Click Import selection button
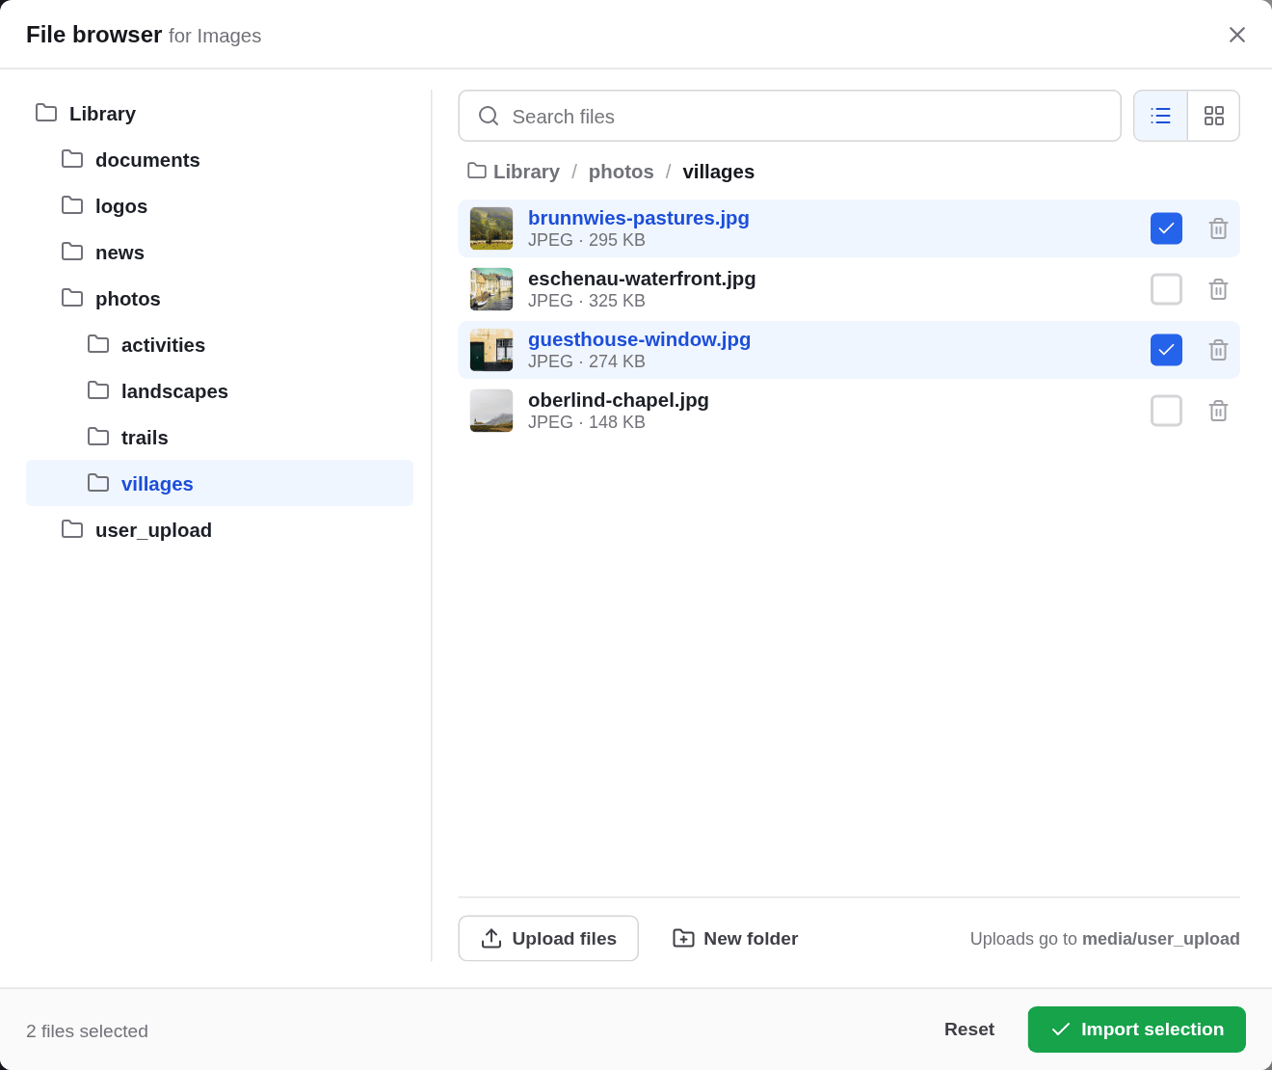 1137,1030
